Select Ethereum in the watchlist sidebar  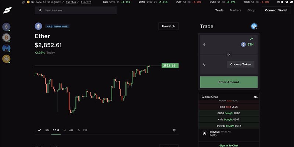[x=6, y=26]
